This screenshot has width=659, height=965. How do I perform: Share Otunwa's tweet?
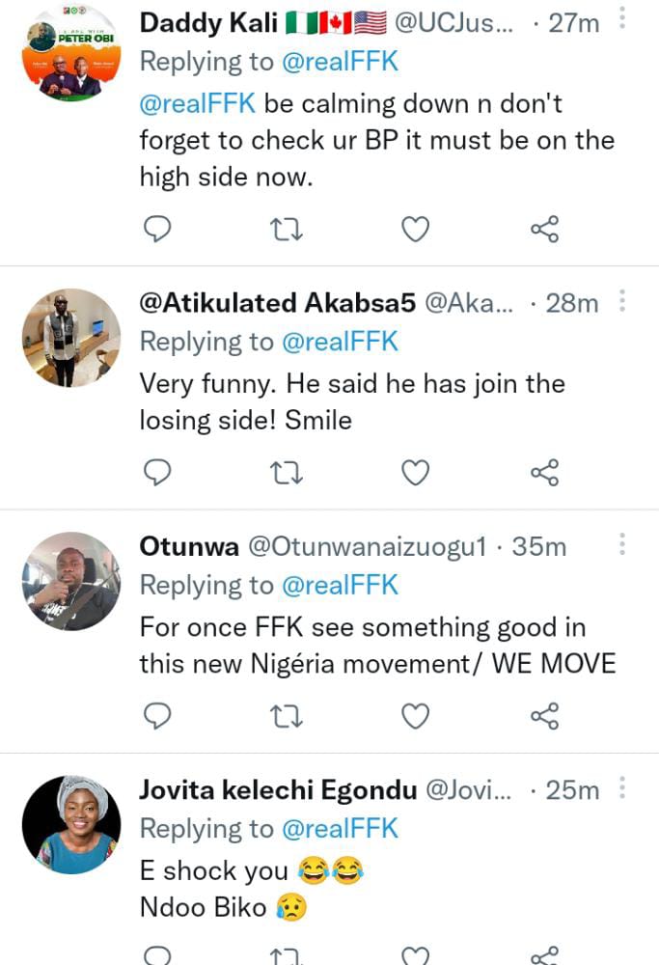tap(544, 715)
